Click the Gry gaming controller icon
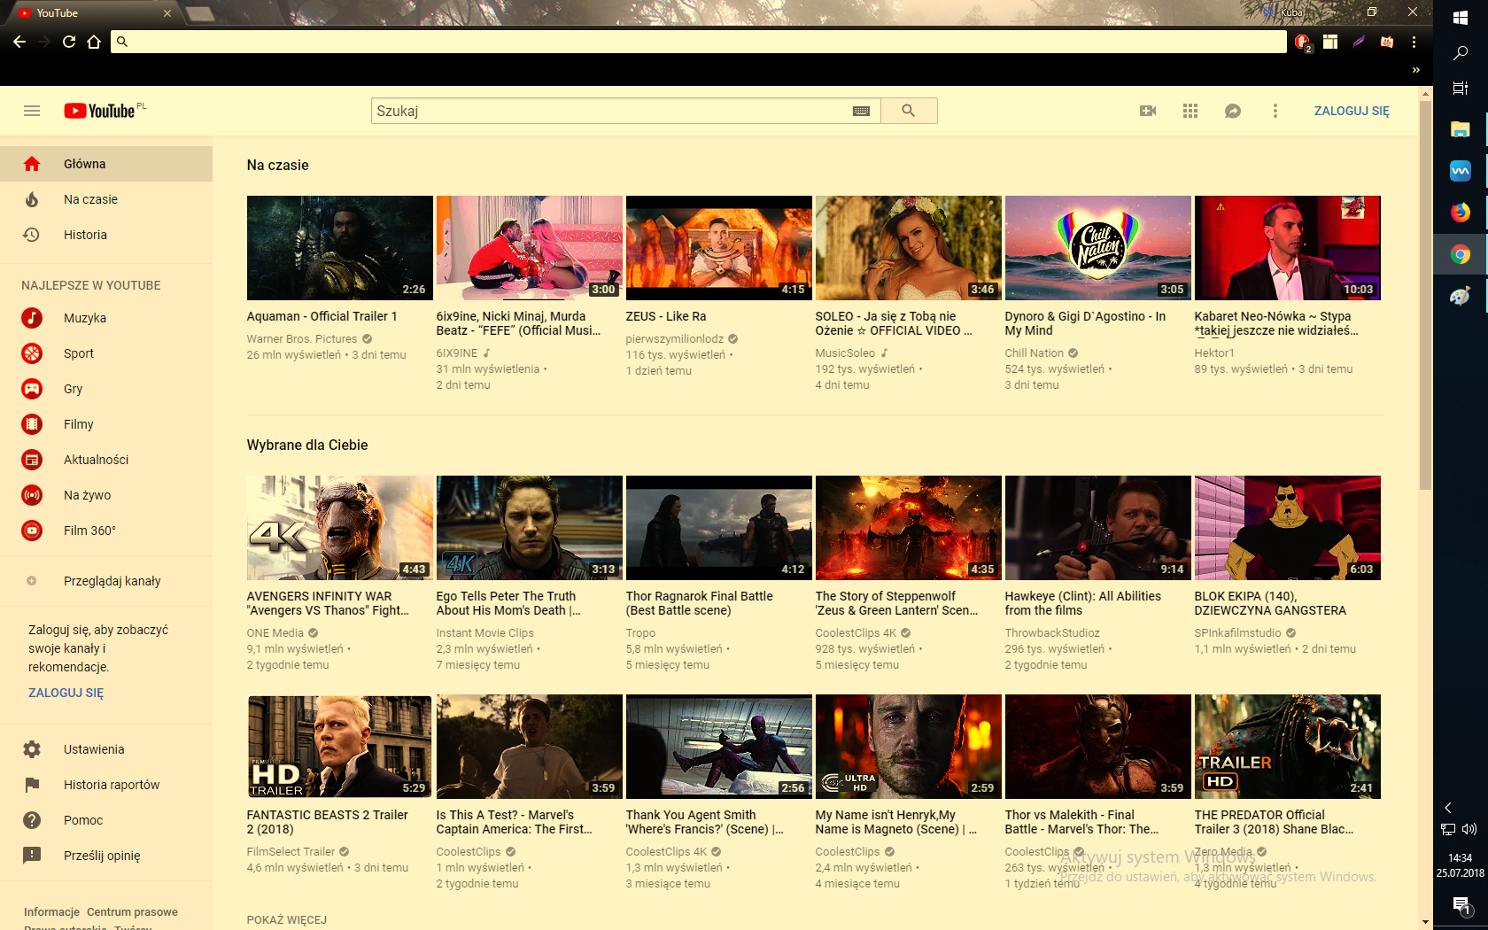The width and height of the screenshot is (1488, 930). pos(32,389)
